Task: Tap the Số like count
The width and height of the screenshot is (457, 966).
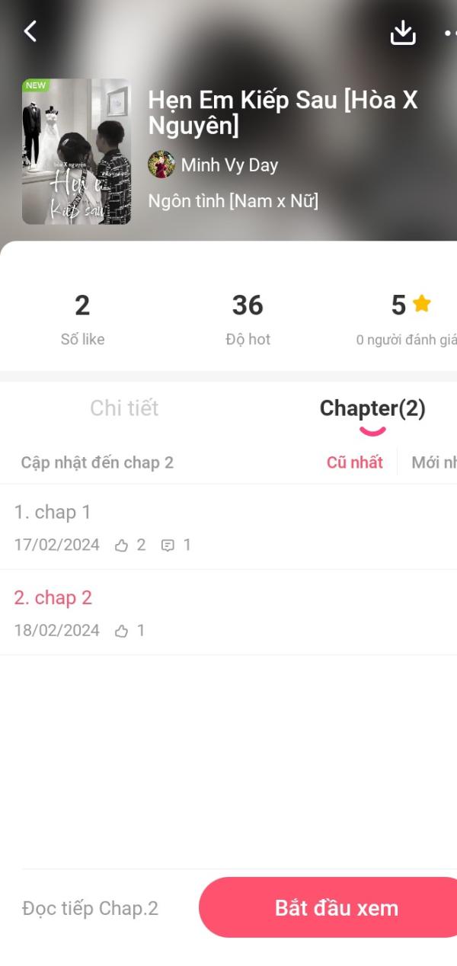Action: click(82, 318)
